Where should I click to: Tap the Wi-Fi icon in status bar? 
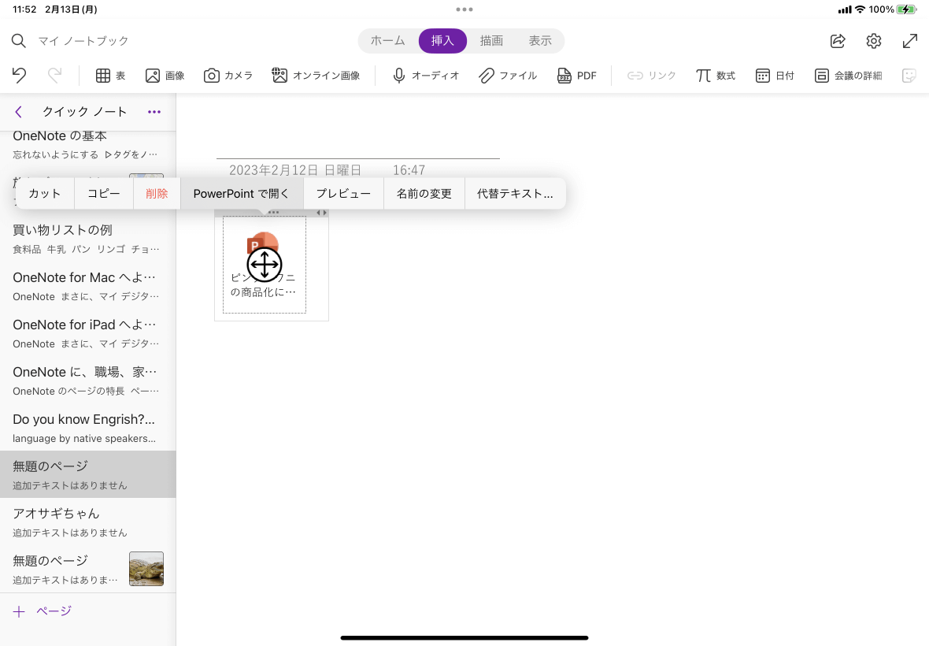click(861, 9)
